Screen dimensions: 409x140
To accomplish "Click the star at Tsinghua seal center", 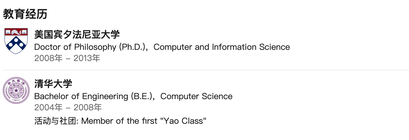I will (x=16, y=90).
